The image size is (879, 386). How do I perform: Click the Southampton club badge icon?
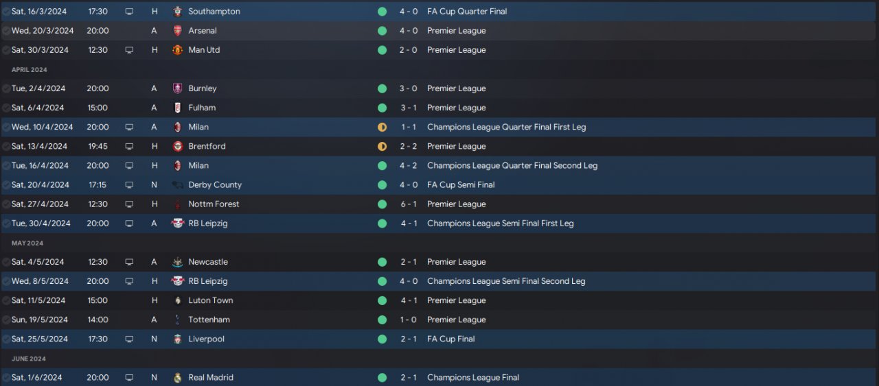(x=178, y=12)
